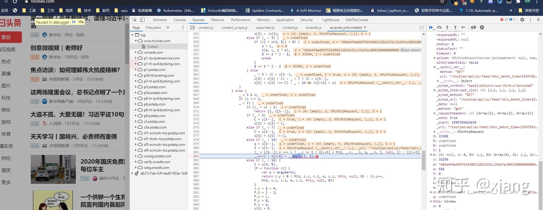Step out of current function
543x210 pixels.
coord(455,27)
